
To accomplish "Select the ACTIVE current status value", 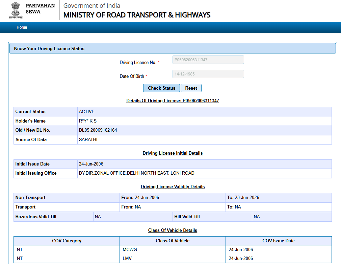I will point(87,112).
